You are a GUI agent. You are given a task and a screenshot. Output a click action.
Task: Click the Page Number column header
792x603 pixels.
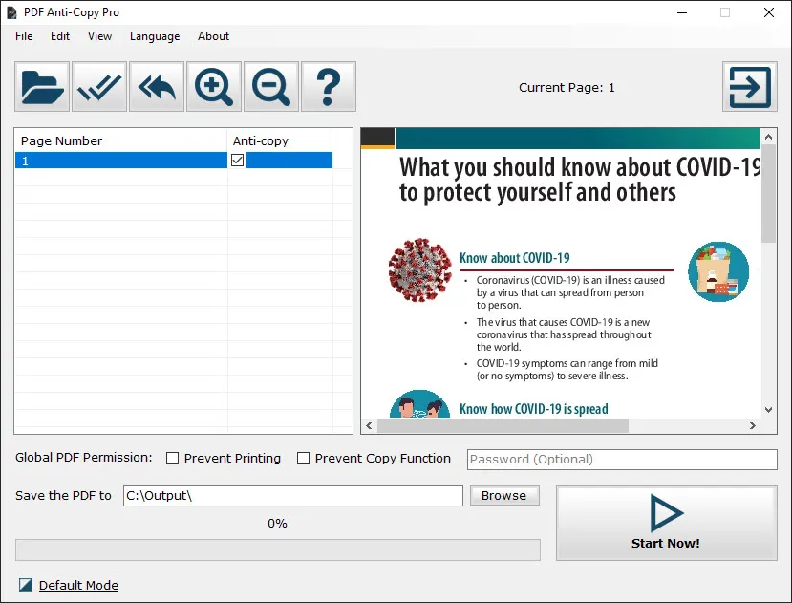tap(120, 140)
